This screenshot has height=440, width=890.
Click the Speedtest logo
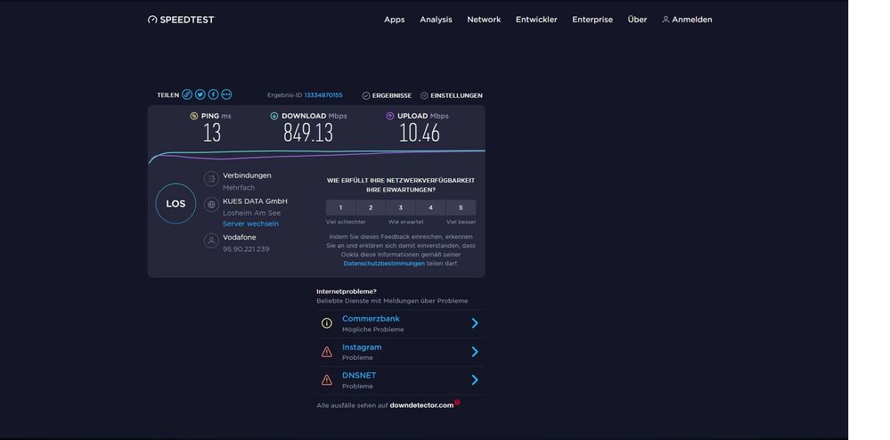coord(181,20)
